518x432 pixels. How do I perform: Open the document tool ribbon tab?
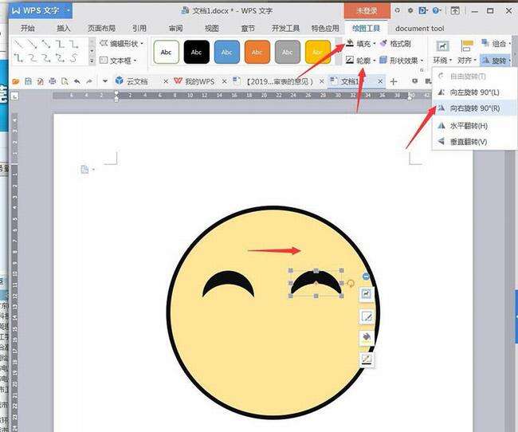coord(419,29)
